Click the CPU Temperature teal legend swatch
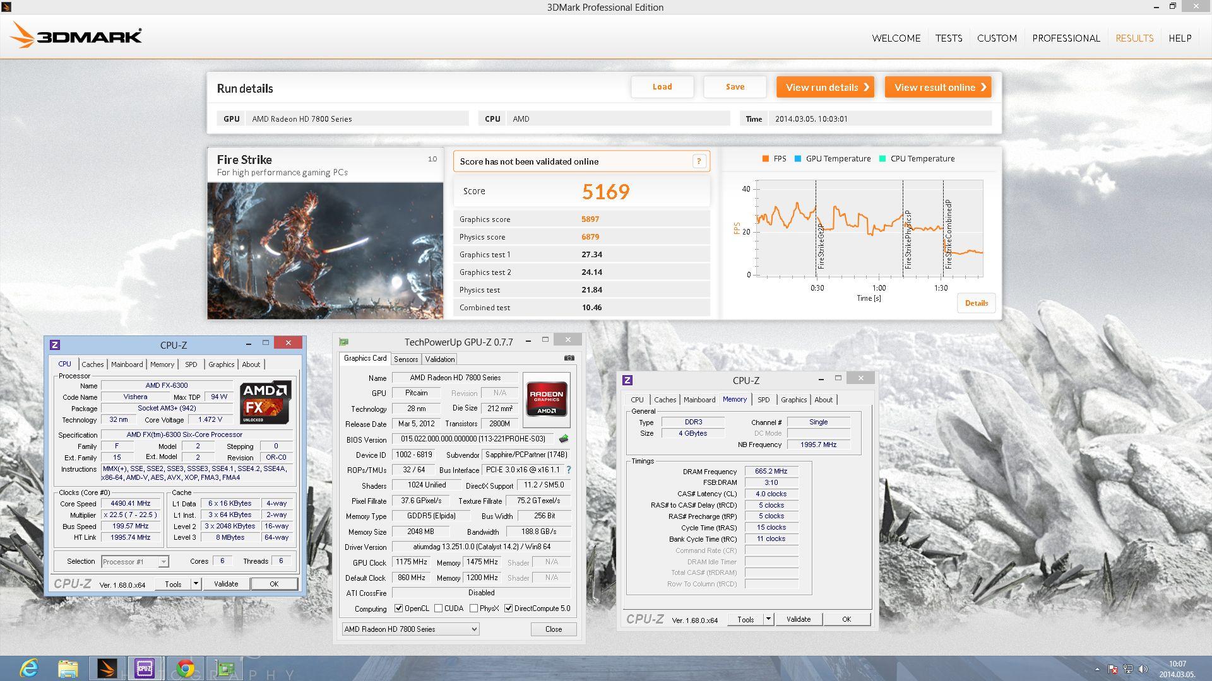Viewport: 1212px width, 681px height. coord(882,159)
